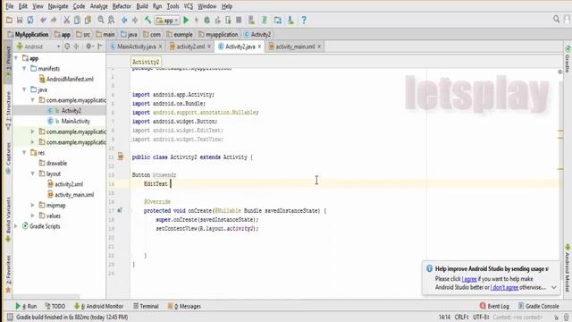Toggle read-only lock icon in status bar
The width and height of the screenshot is (572, 322).
[x=556, y=318]
